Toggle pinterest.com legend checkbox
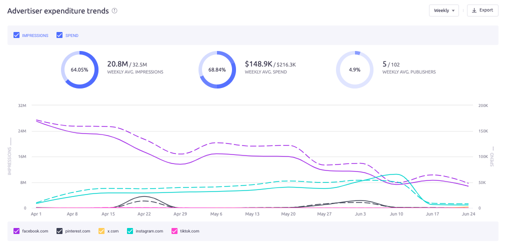The height and width of the screenshot is (245, 505). [x=59, y=231]
